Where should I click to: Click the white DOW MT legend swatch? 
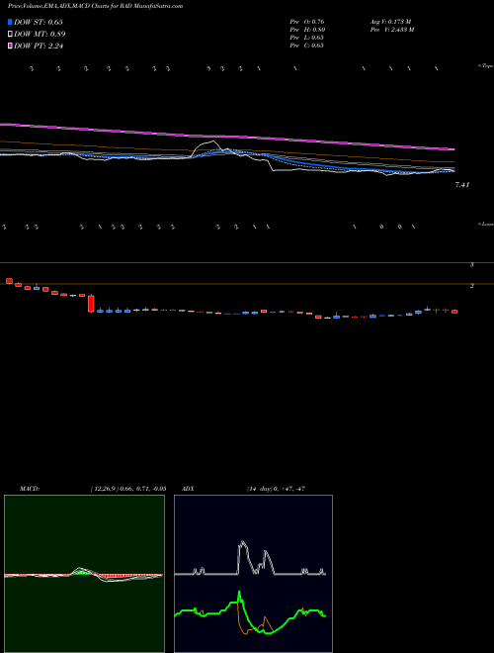click(11, 35)
